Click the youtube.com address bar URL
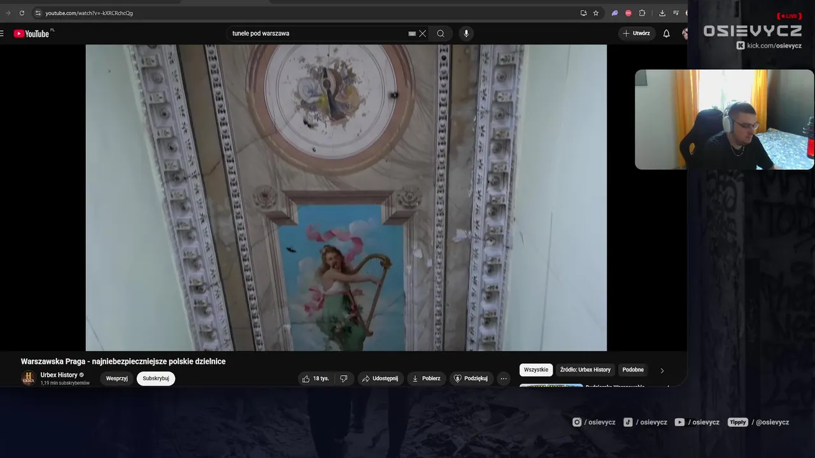The width and height of the screenshot is (815, 458). 89,13
